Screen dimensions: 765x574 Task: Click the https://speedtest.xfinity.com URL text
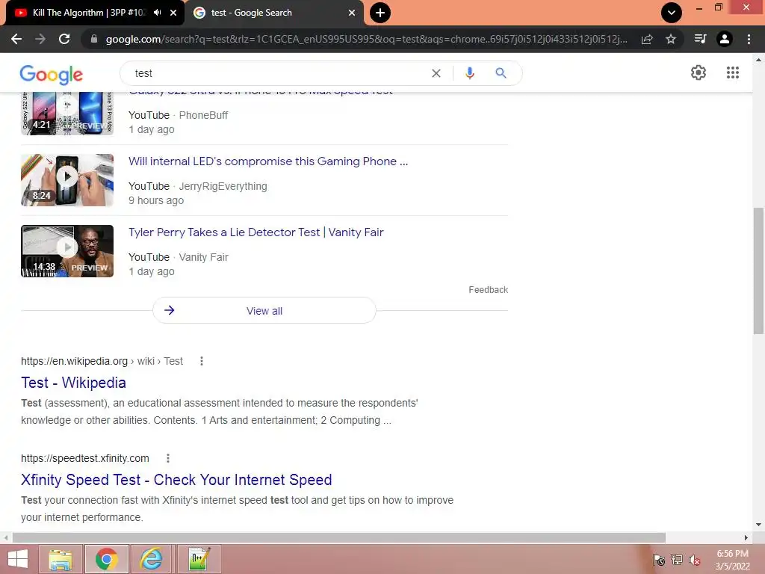tap(85, 458)
